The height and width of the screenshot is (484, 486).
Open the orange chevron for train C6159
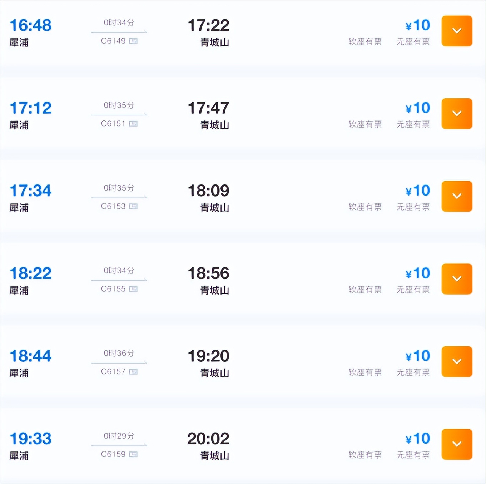click(x=457, y=444)
